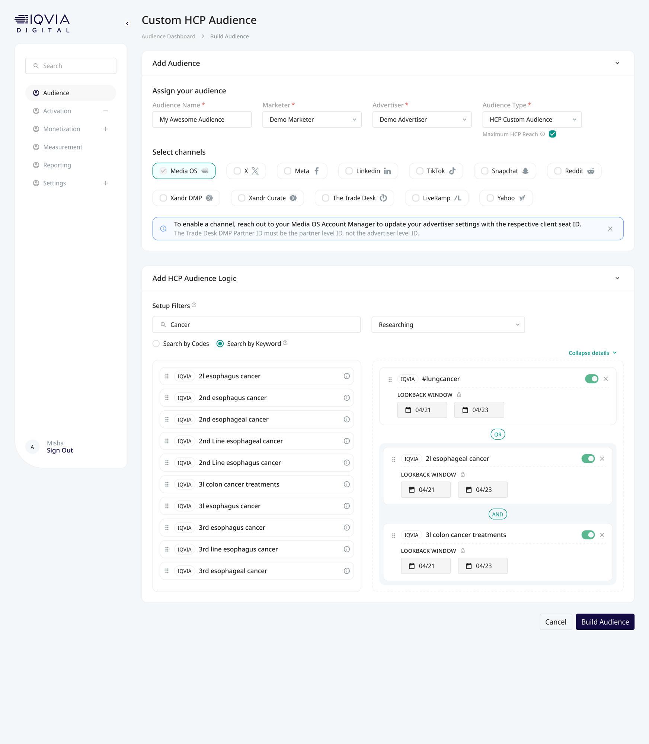The image size is (649, 744).
Task: Remove the #lungcancer filter with its X
Action: [605, 379]
